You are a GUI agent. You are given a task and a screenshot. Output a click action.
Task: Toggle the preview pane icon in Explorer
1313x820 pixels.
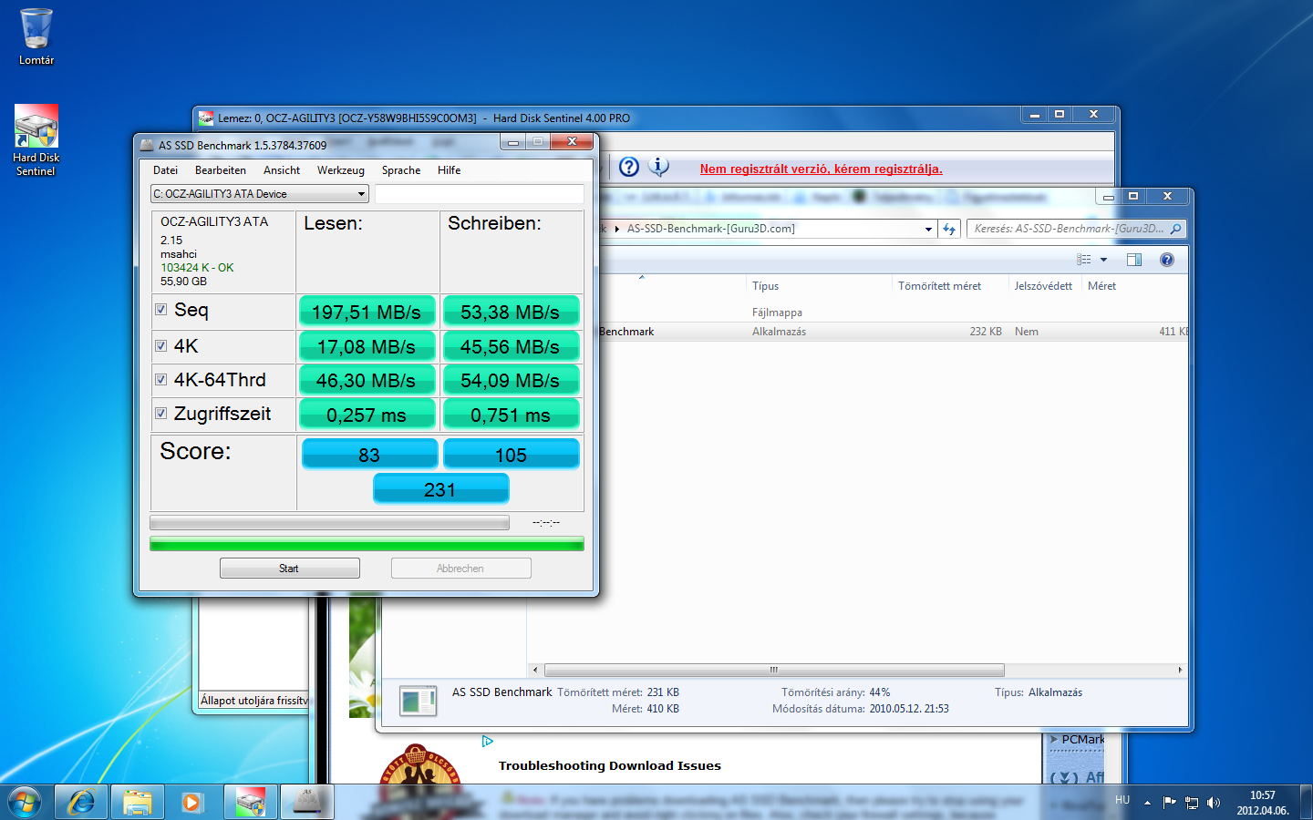(1134, 260)
